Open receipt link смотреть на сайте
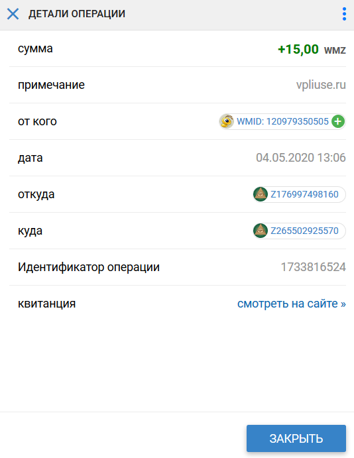The image size is (354, 458). (292, 304)
